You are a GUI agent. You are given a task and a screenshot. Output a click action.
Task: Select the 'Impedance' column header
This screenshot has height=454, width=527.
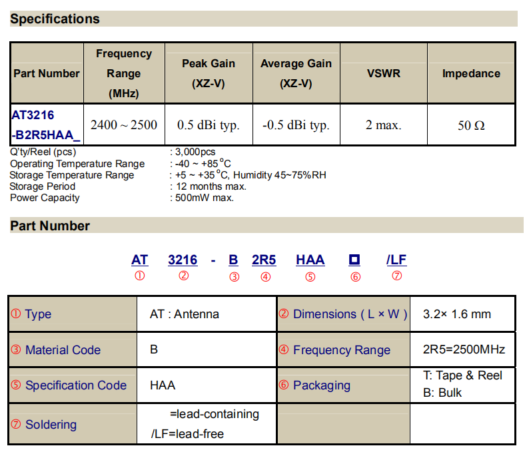point(471,73)
